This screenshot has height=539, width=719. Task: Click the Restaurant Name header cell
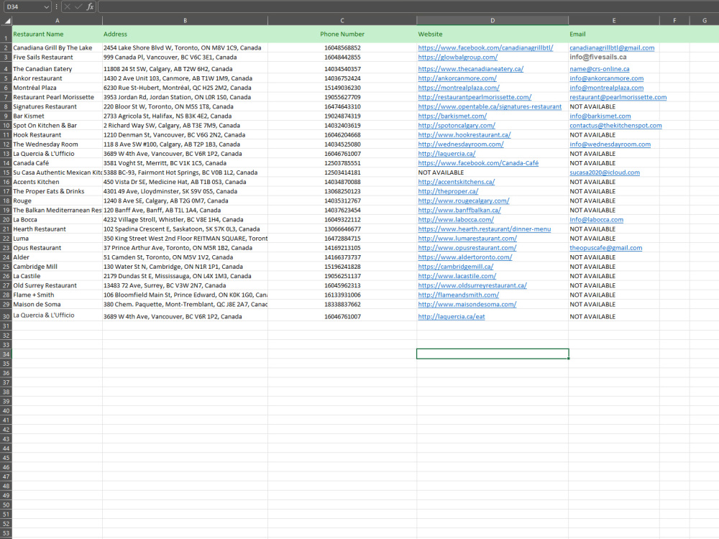(58, 34)
